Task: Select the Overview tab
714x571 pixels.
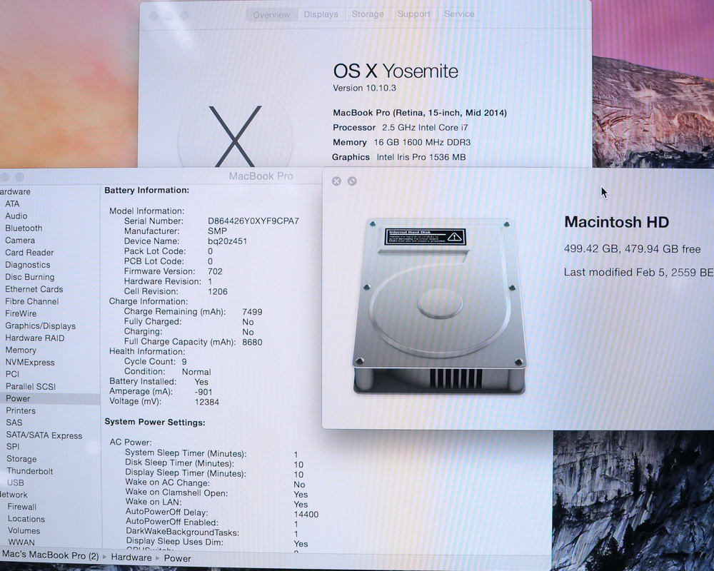Action: [271, 14]
